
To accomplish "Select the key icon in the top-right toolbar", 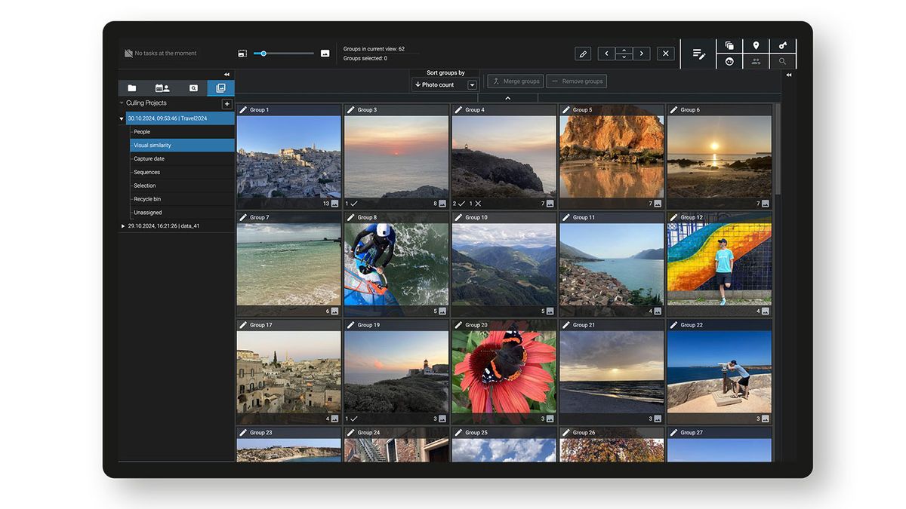I will click(782, 45).
